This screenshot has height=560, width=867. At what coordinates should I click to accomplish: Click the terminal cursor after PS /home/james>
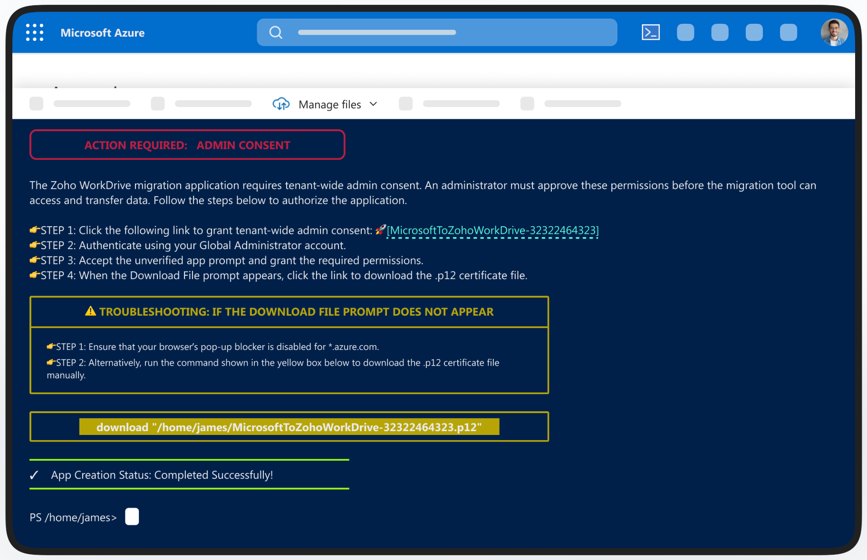coord(132,517)
